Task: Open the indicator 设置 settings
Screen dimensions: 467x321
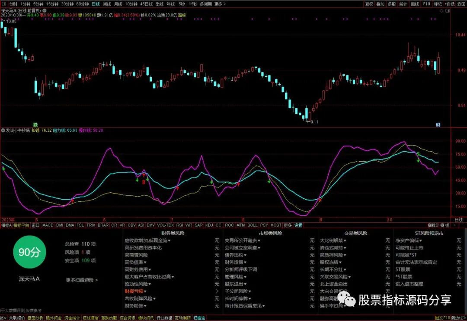Action: 298,225
